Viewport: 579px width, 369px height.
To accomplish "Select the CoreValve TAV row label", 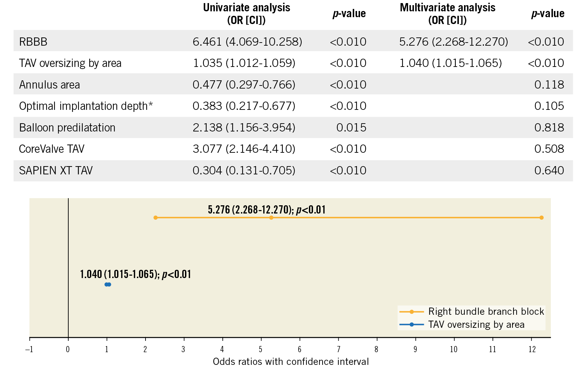I will (52, 149).
